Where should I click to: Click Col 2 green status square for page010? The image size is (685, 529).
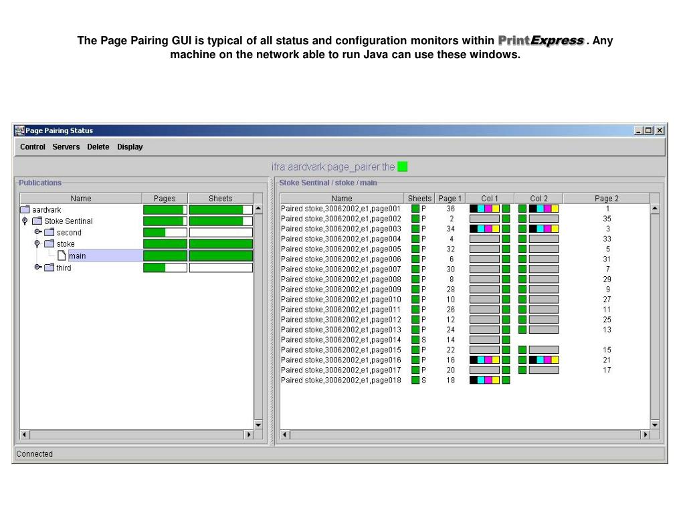point(522,299)
